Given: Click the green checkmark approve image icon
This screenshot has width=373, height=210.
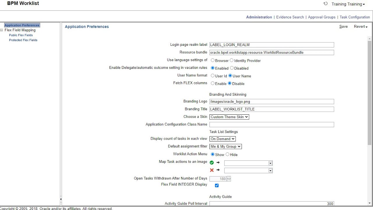Looking at the screenshot, I should point(212,163).
